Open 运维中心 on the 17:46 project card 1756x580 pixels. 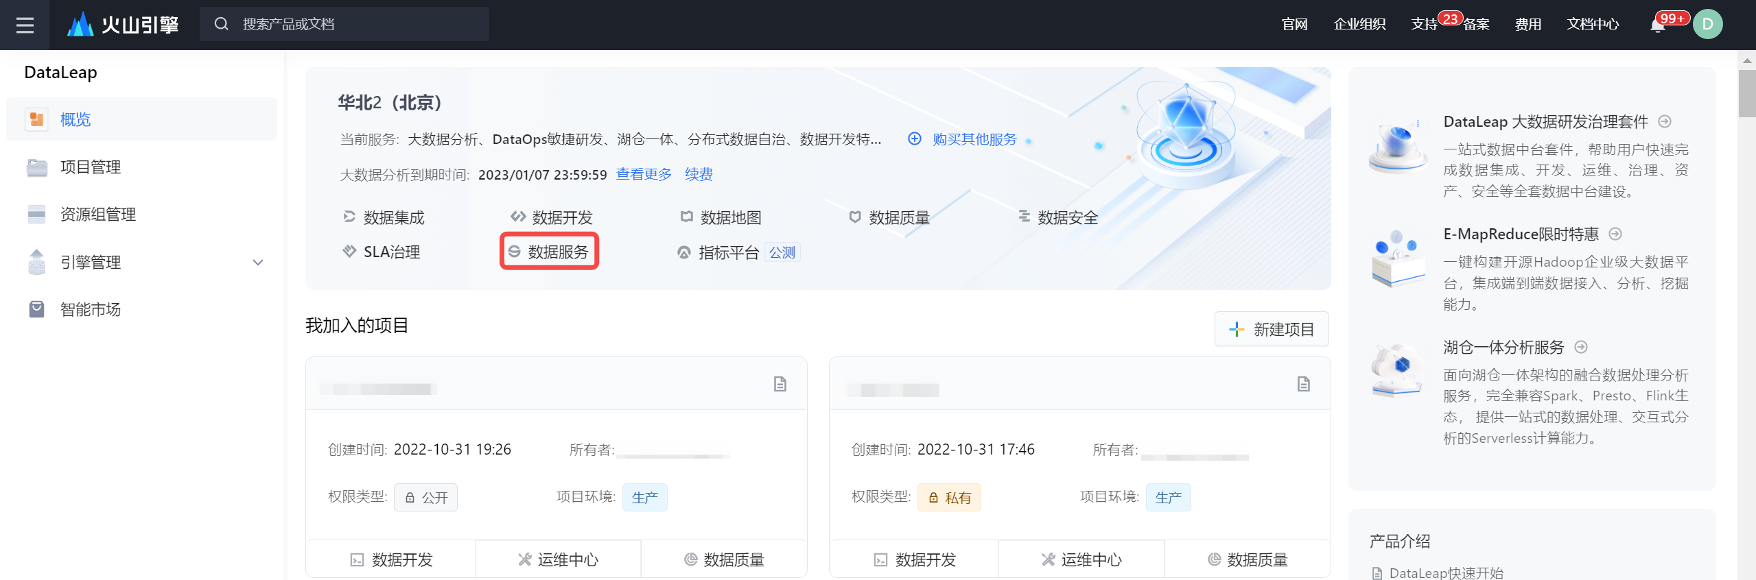tap(1081, 559)
